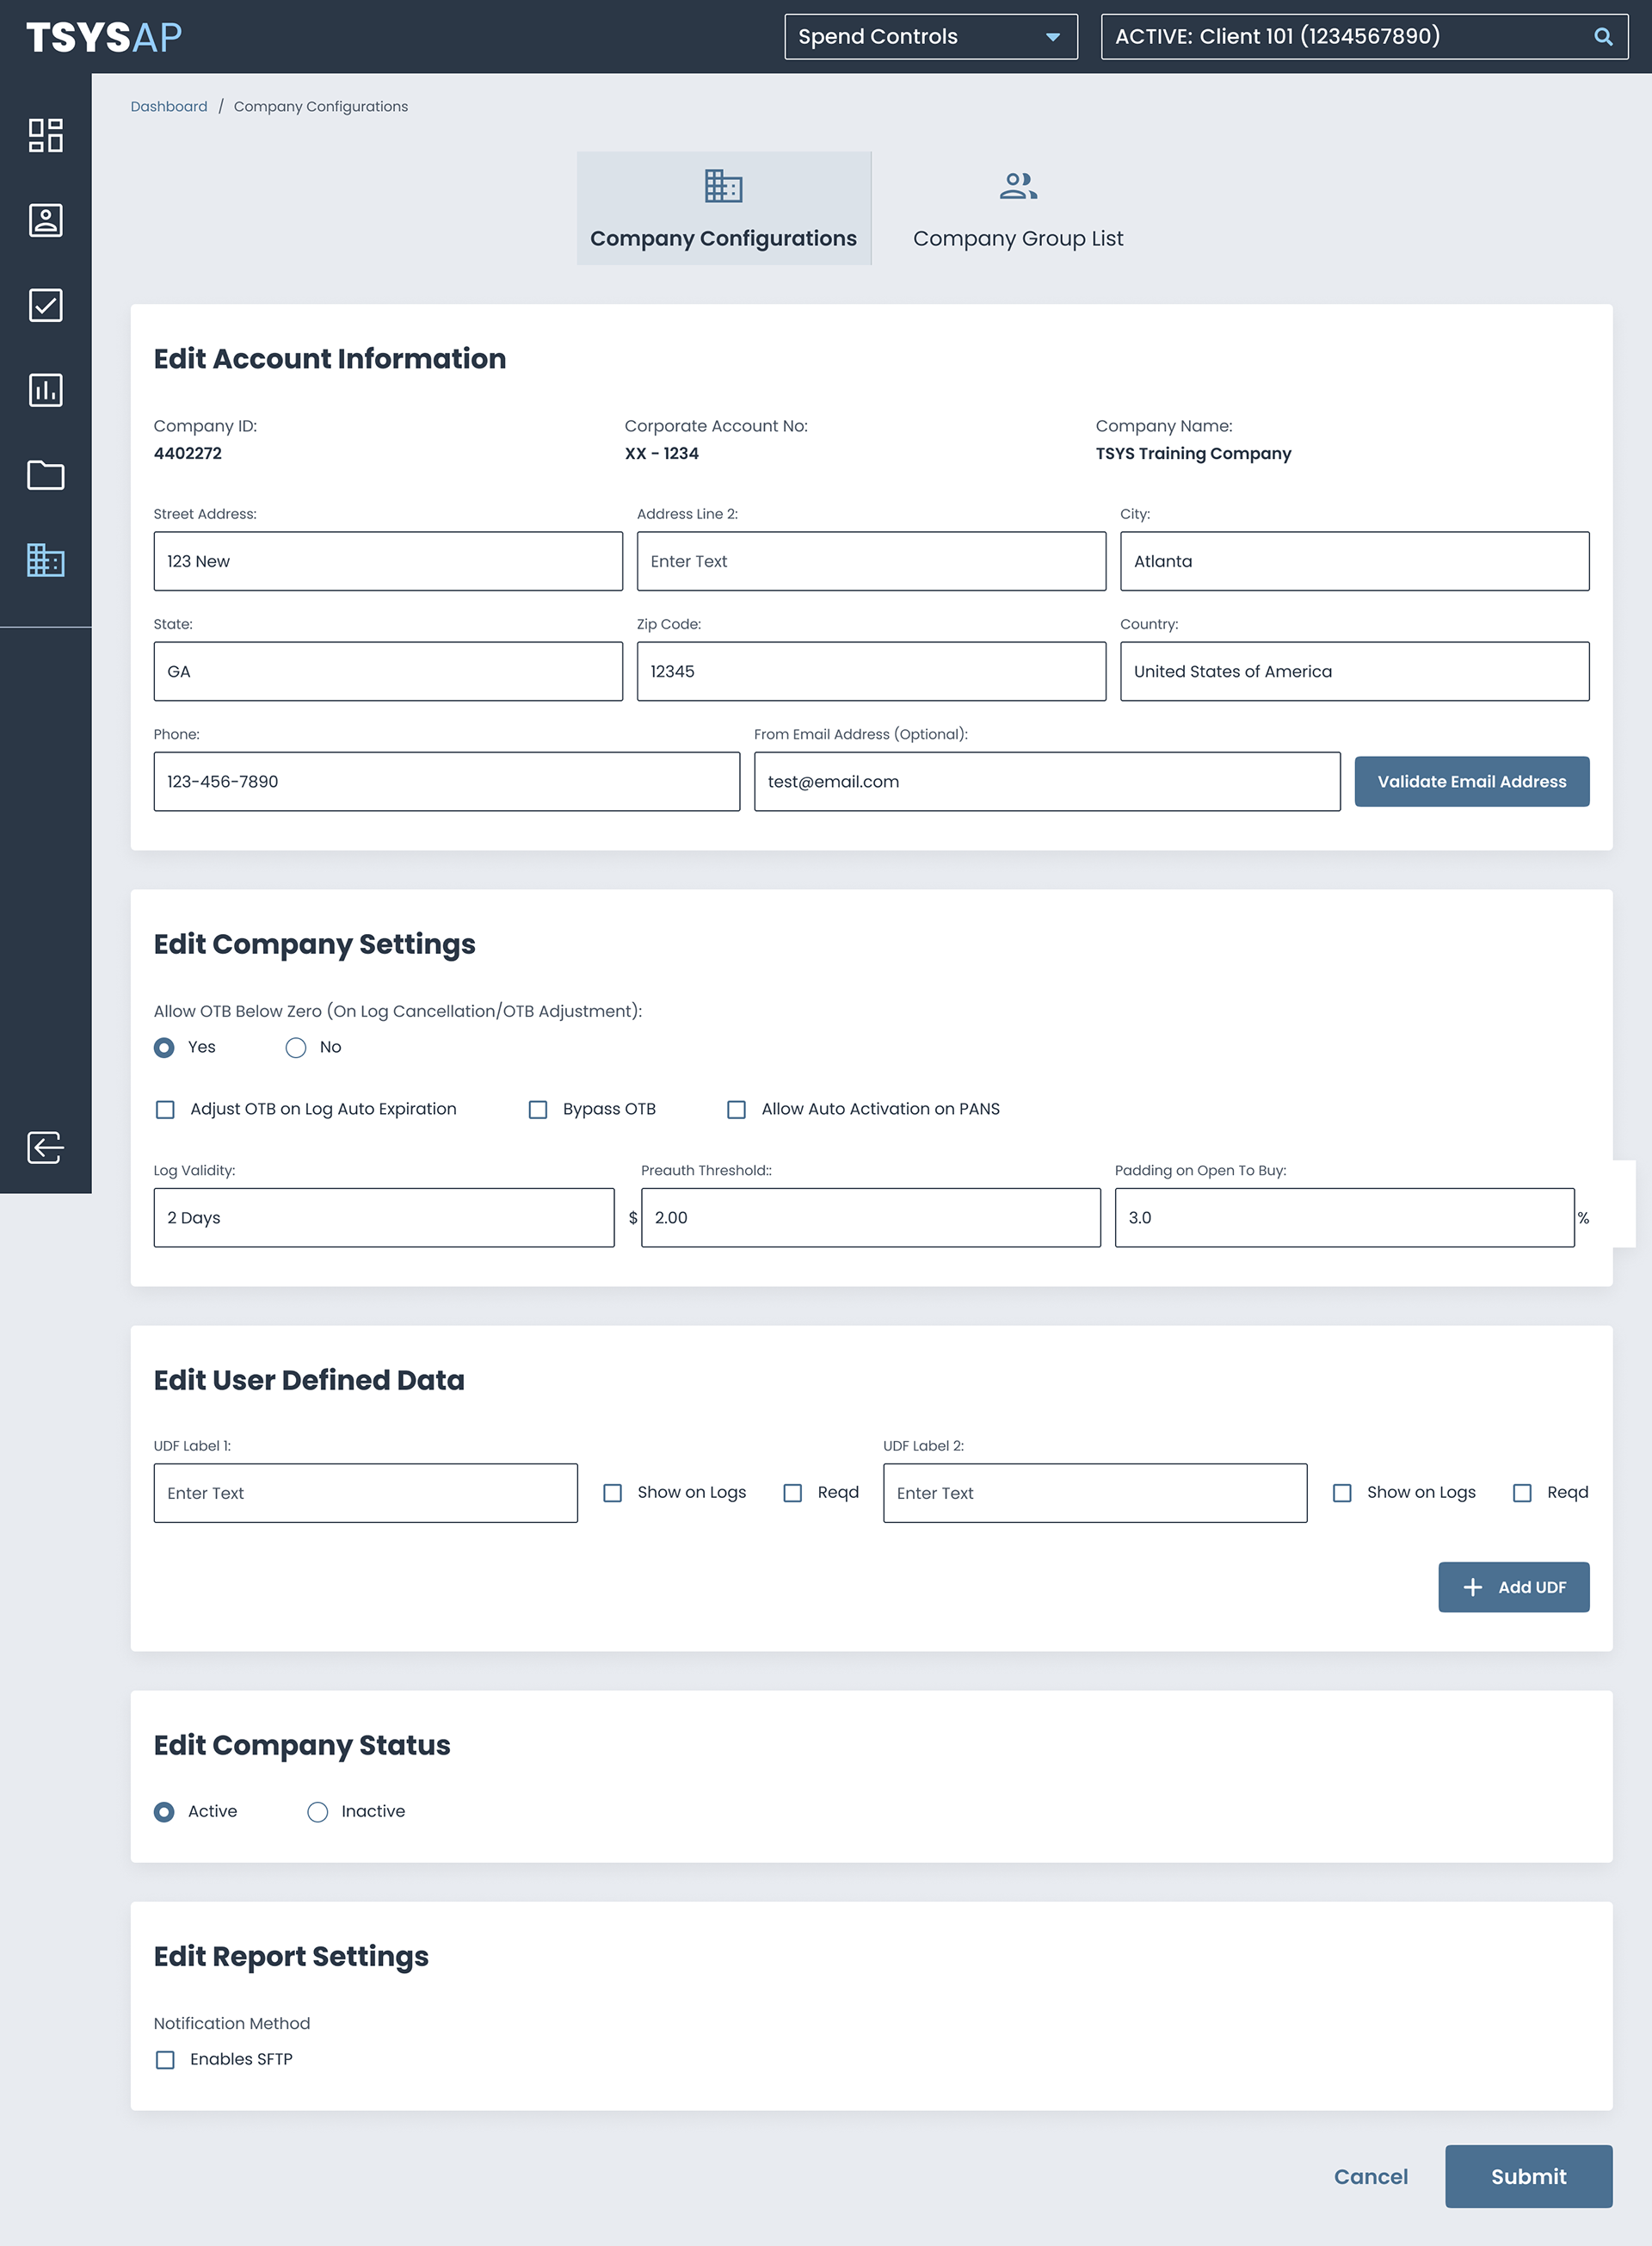Click the TSYS AP logo
1652x2246 pixels.
(x=104, y=37)
